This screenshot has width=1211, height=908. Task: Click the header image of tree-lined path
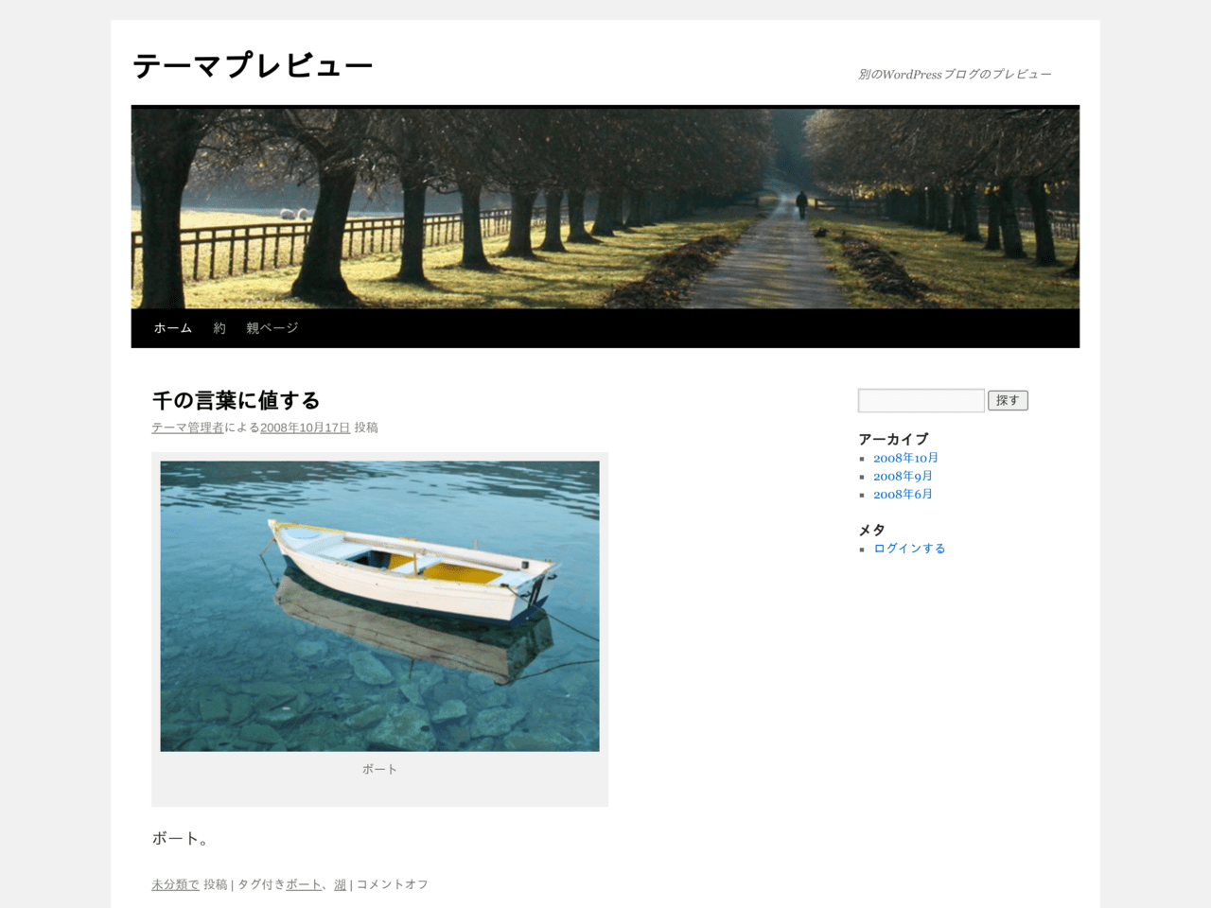click(x=605, y=208)
